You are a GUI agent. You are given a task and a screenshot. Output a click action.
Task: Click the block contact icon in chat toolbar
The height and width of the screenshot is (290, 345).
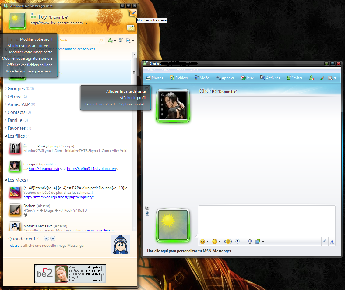tap(312, 78)
